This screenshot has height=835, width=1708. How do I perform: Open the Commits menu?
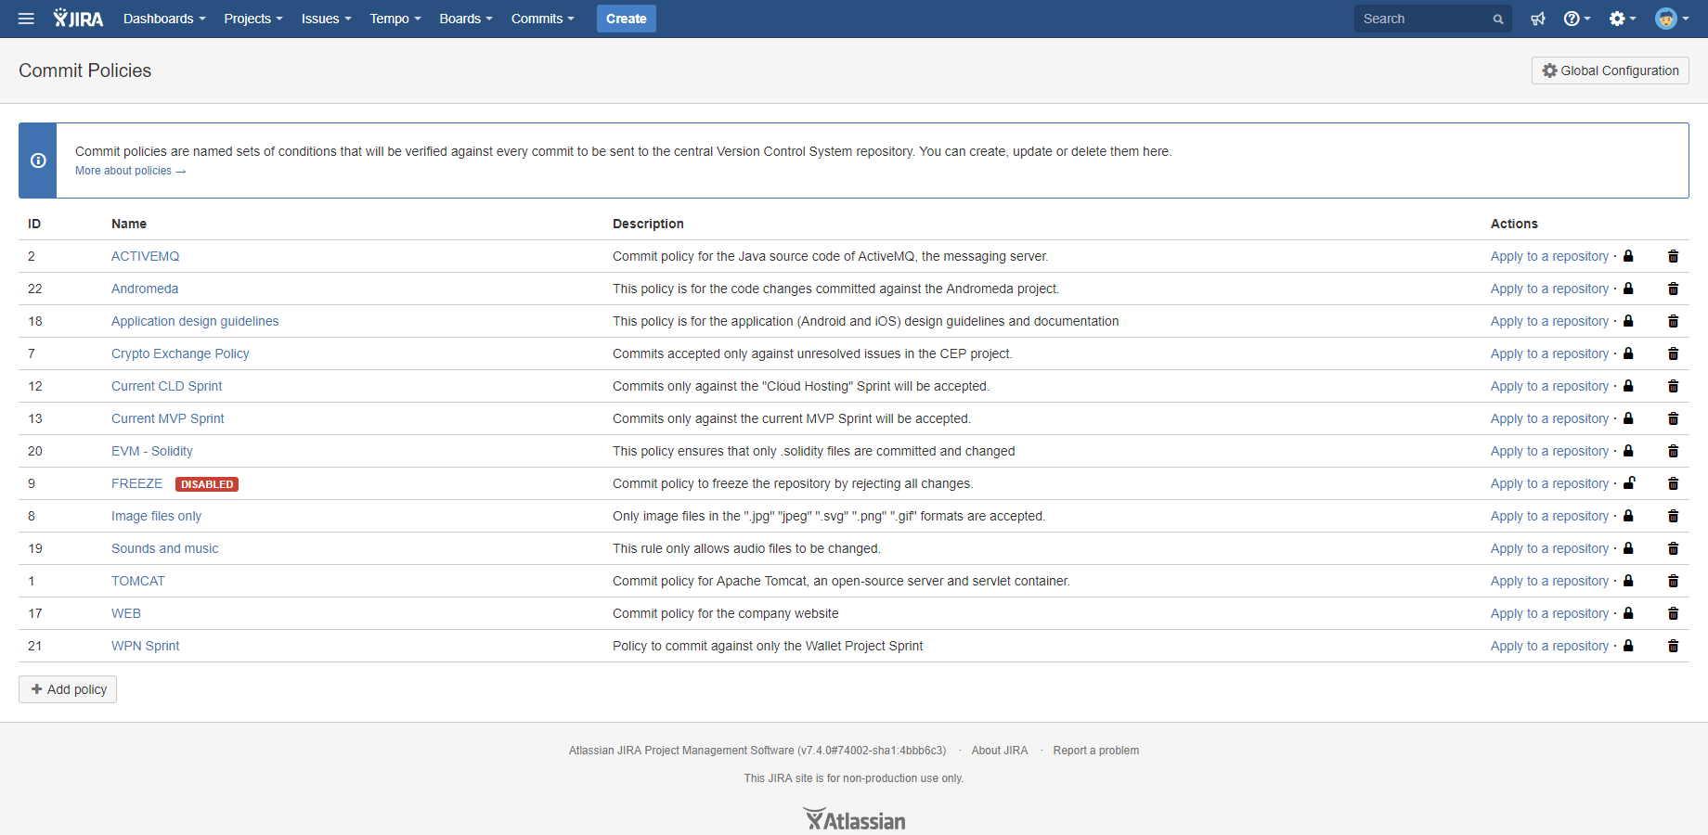click(543, 19)
